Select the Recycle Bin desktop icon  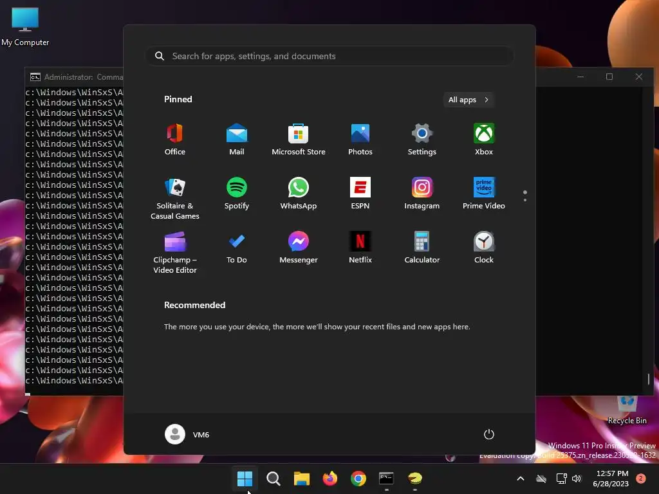click(x=627, y=410)
